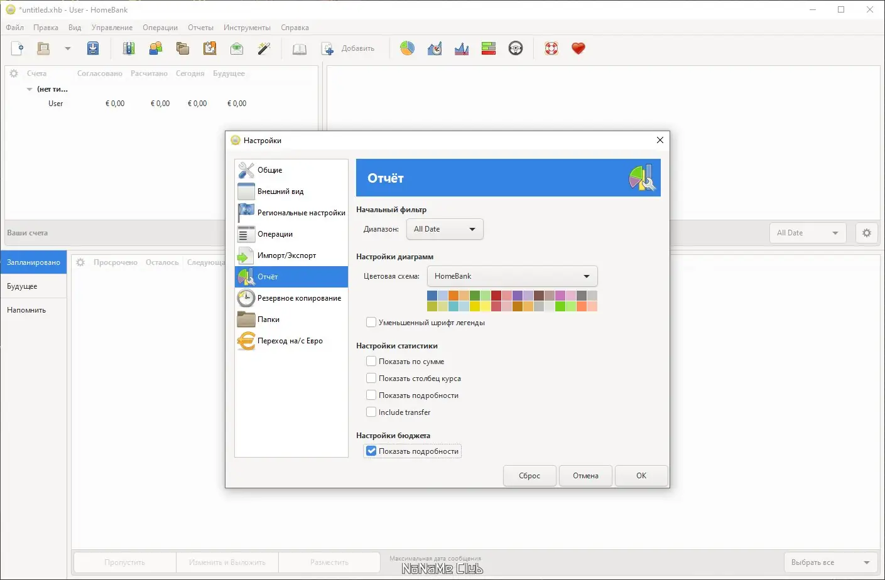Switch to Будущее side tab
Image resolution: width=885 pixels, height=580 pixels.
pos(33,286)
